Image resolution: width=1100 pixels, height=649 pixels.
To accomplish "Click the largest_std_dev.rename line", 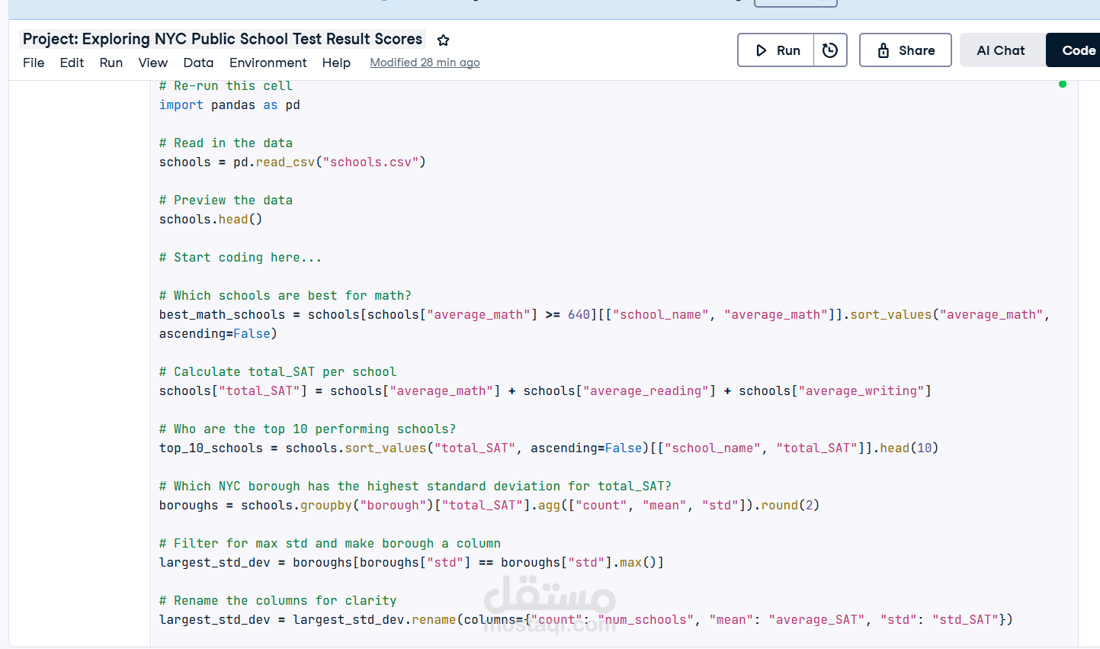I will [585, 619].
